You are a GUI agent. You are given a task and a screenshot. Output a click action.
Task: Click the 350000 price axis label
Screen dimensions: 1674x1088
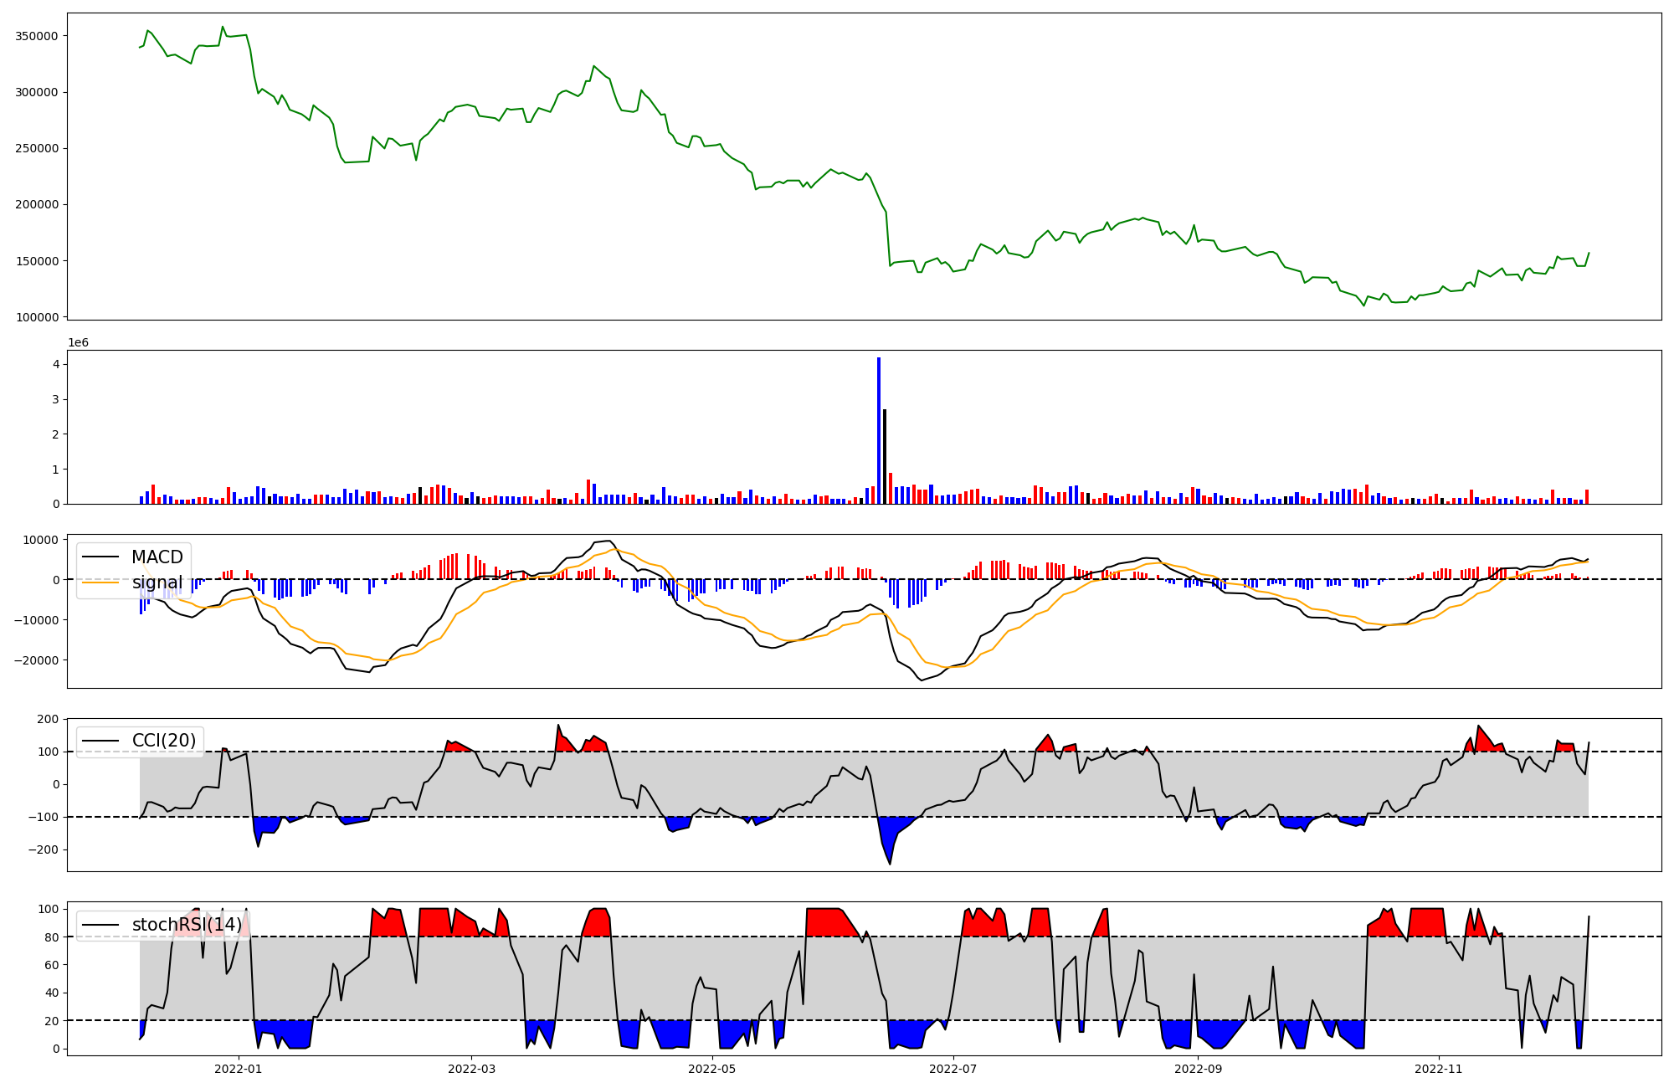37,36
